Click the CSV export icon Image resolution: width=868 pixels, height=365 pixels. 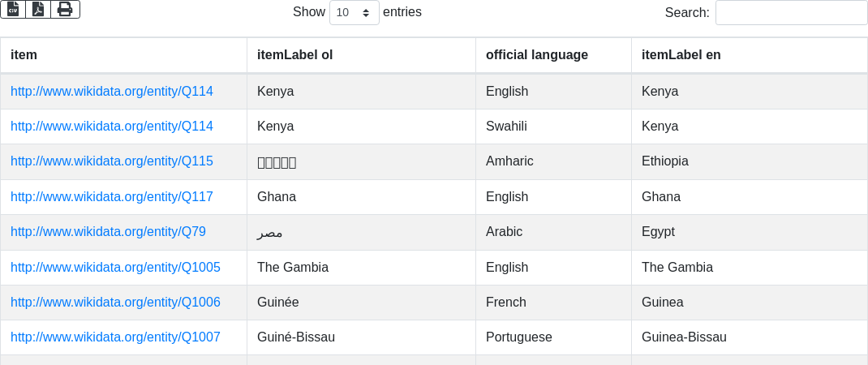pyautogui.click(x=13, y=9)
